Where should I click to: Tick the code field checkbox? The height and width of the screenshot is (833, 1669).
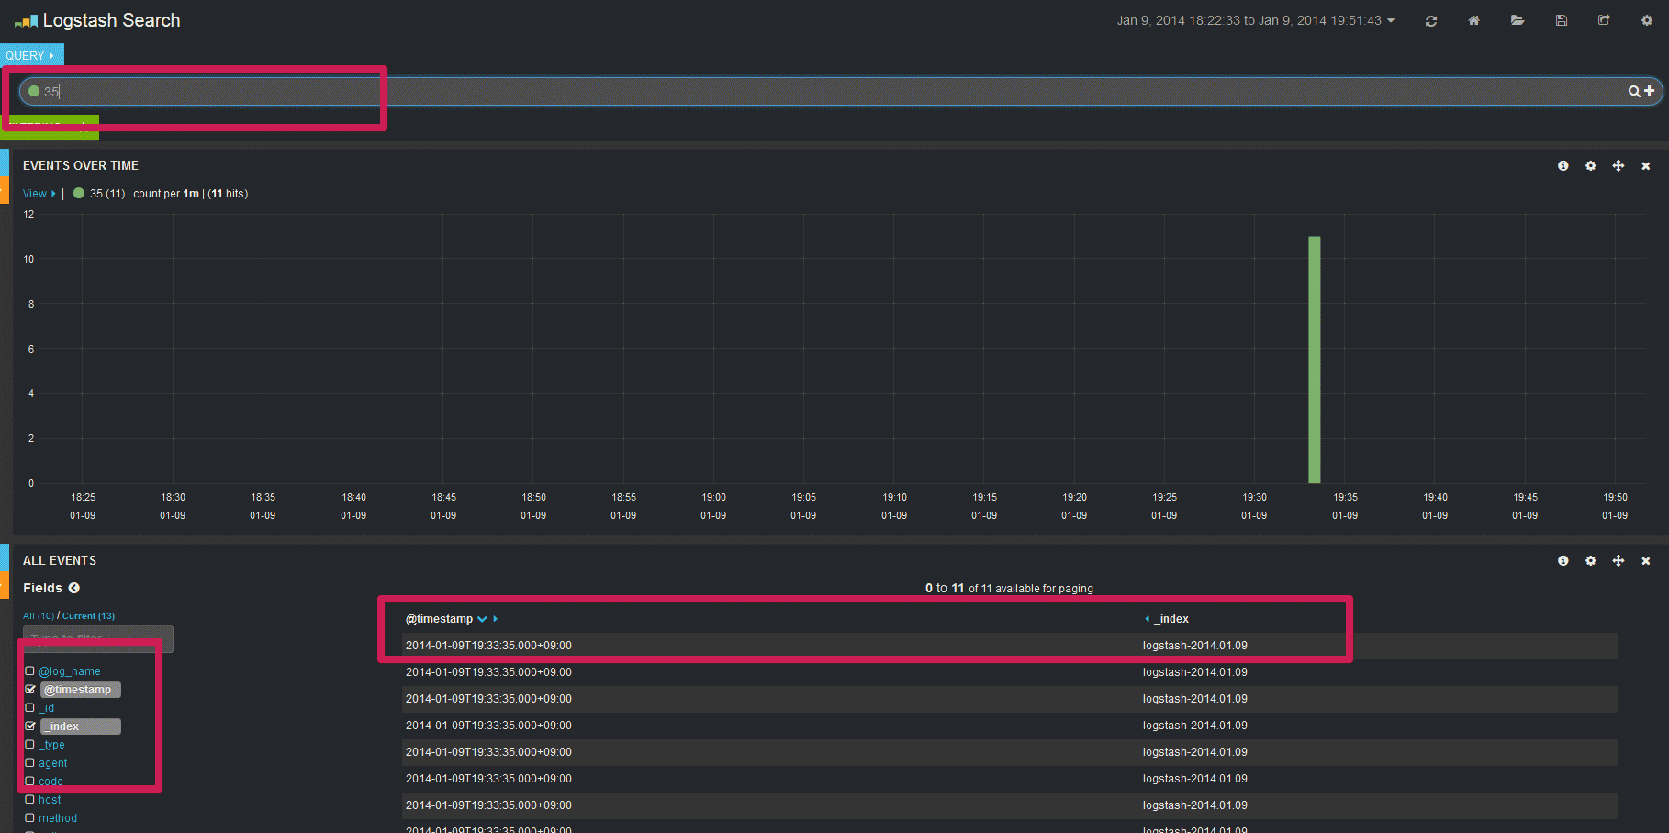[x=30, y=782]
